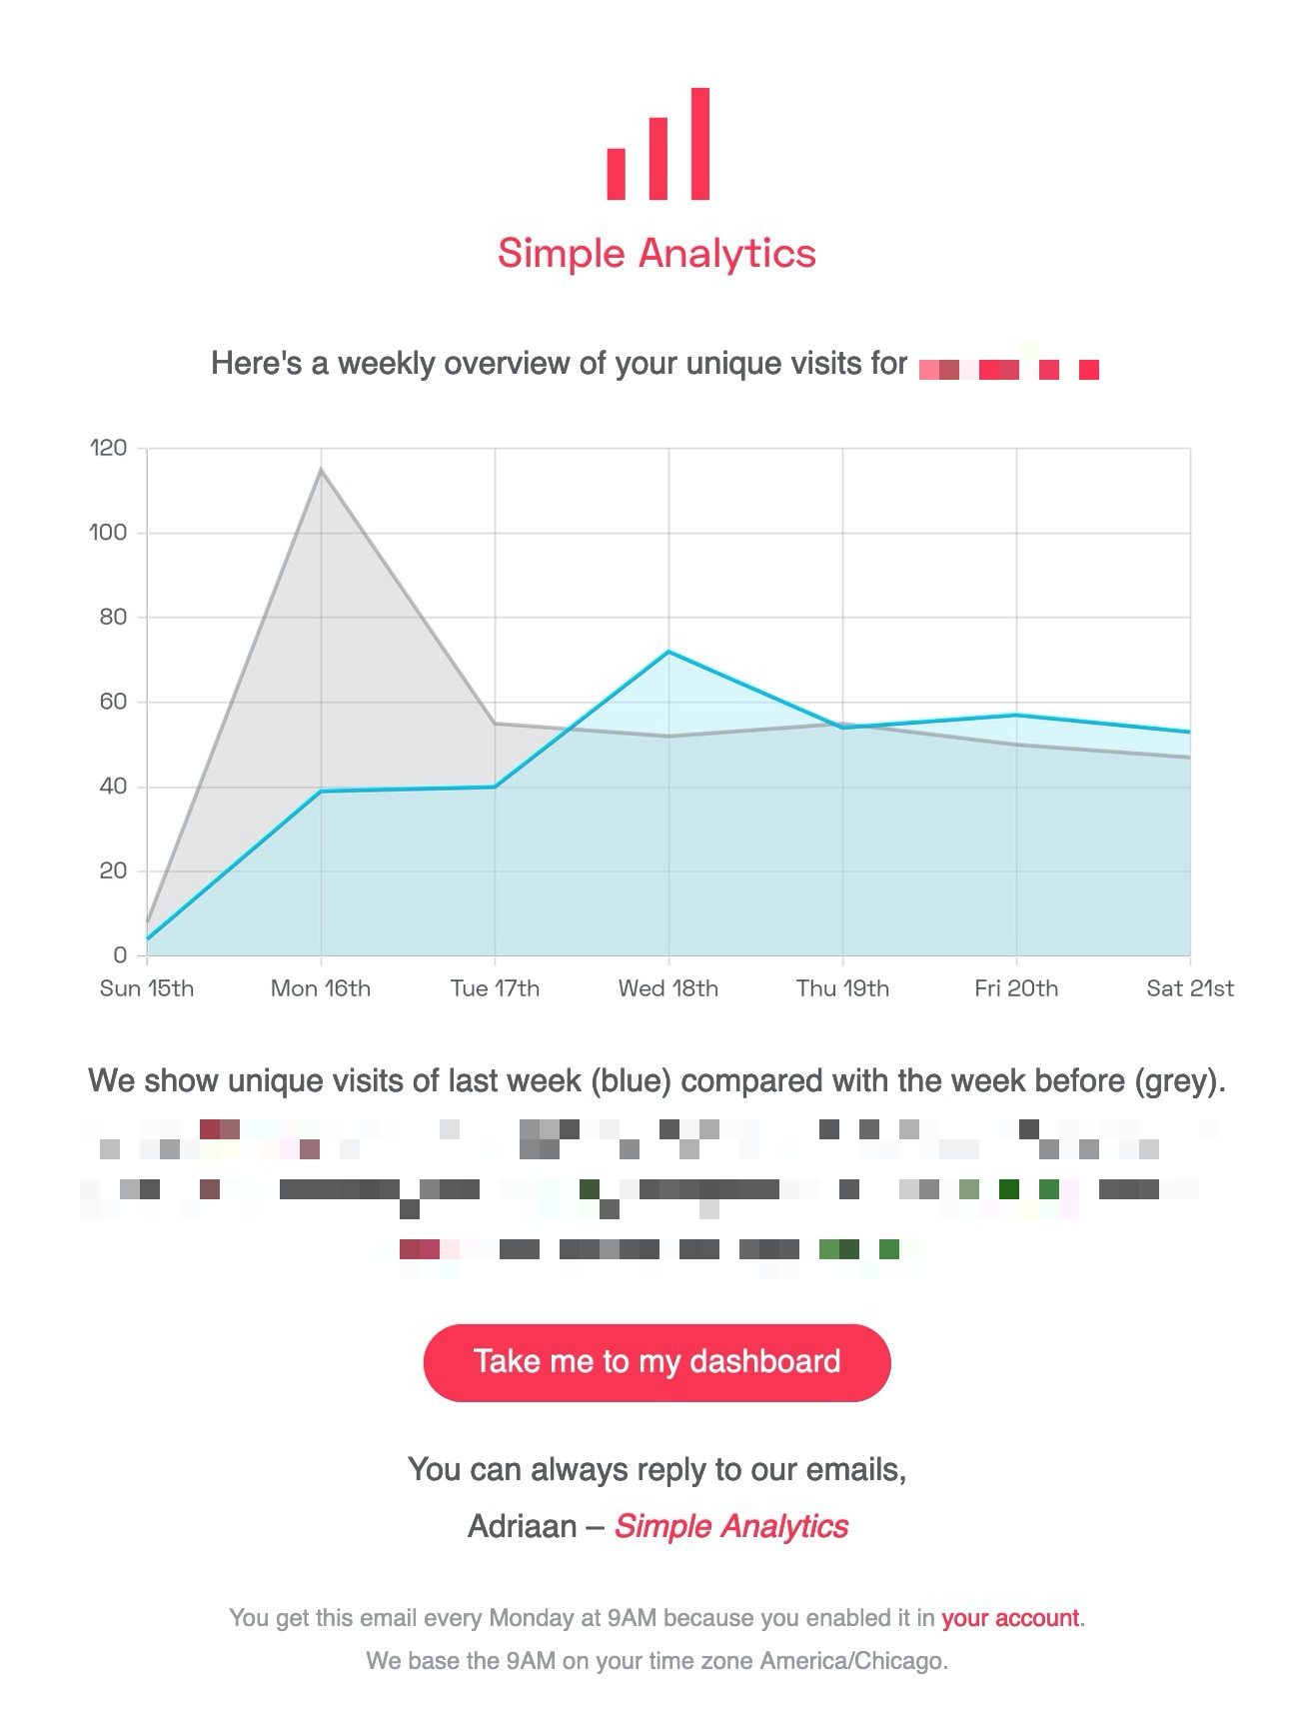Click the grey chart peak on Mon 16th
Image resolution: width=1293 pixels, height=1735 pixels.
(321, 468)
